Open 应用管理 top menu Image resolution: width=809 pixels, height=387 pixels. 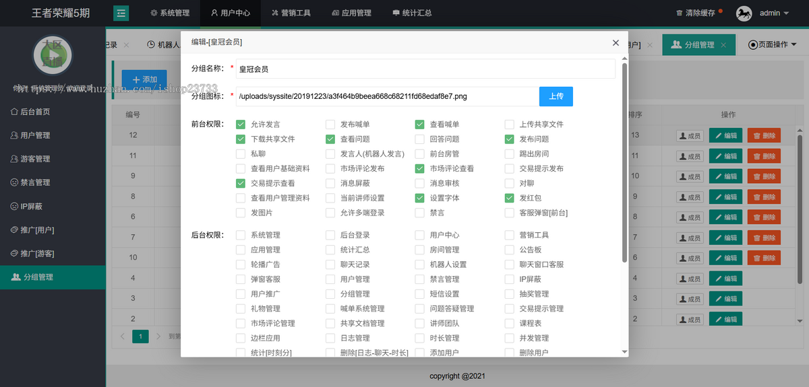[352, 13]
